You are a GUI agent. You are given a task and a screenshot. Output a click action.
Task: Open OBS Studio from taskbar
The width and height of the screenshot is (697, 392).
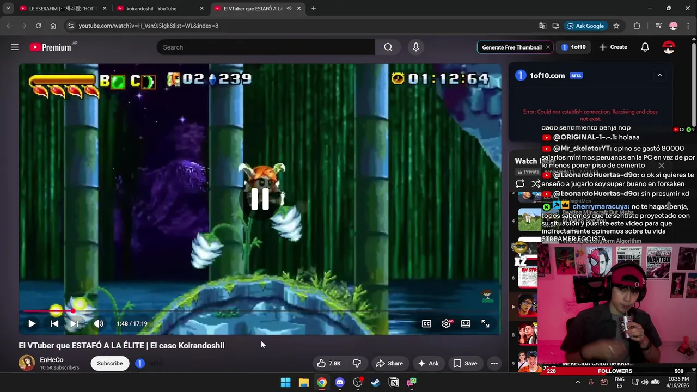point(358,382)
